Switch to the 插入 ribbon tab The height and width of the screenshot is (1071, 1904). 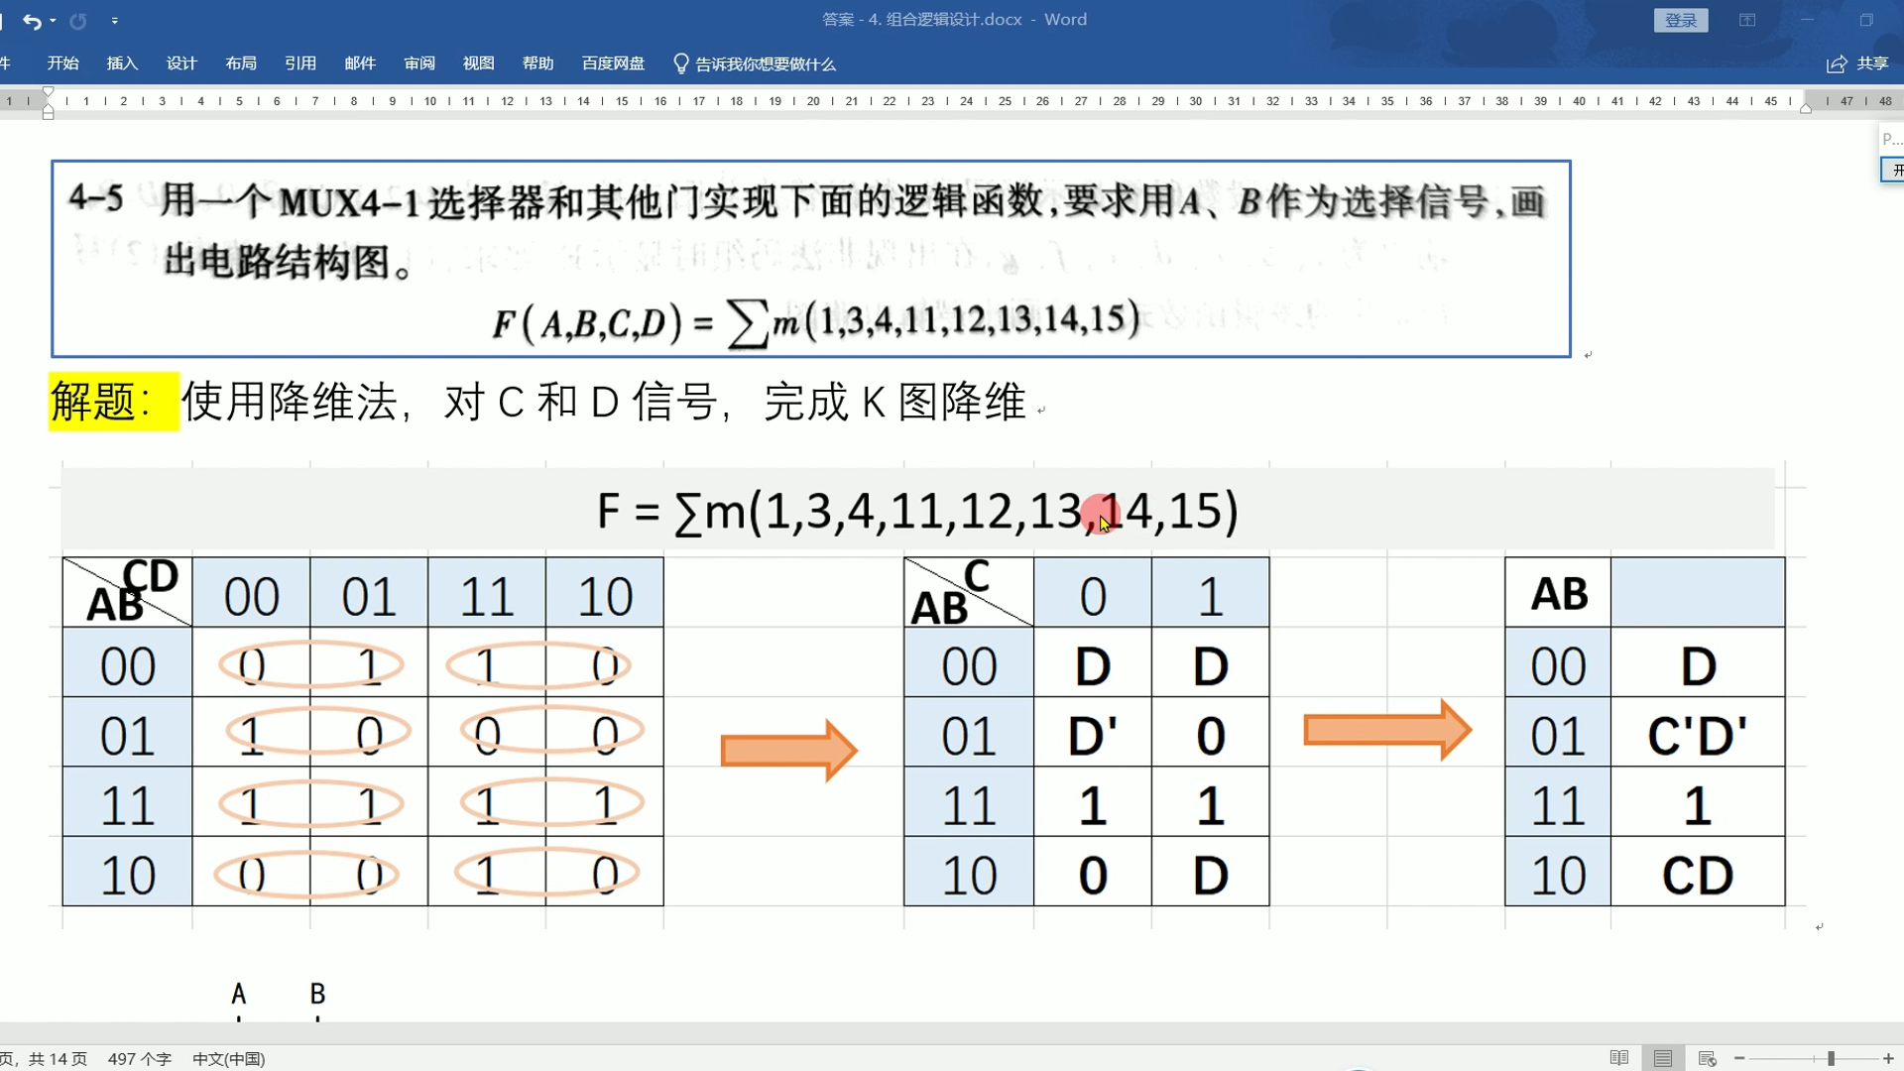[x=121, y=62]
